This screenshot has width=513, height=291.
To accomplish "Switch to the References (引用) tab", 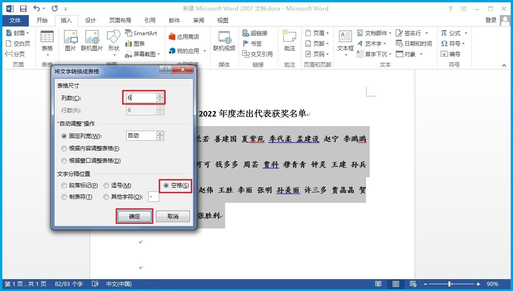I will [150, 20].
